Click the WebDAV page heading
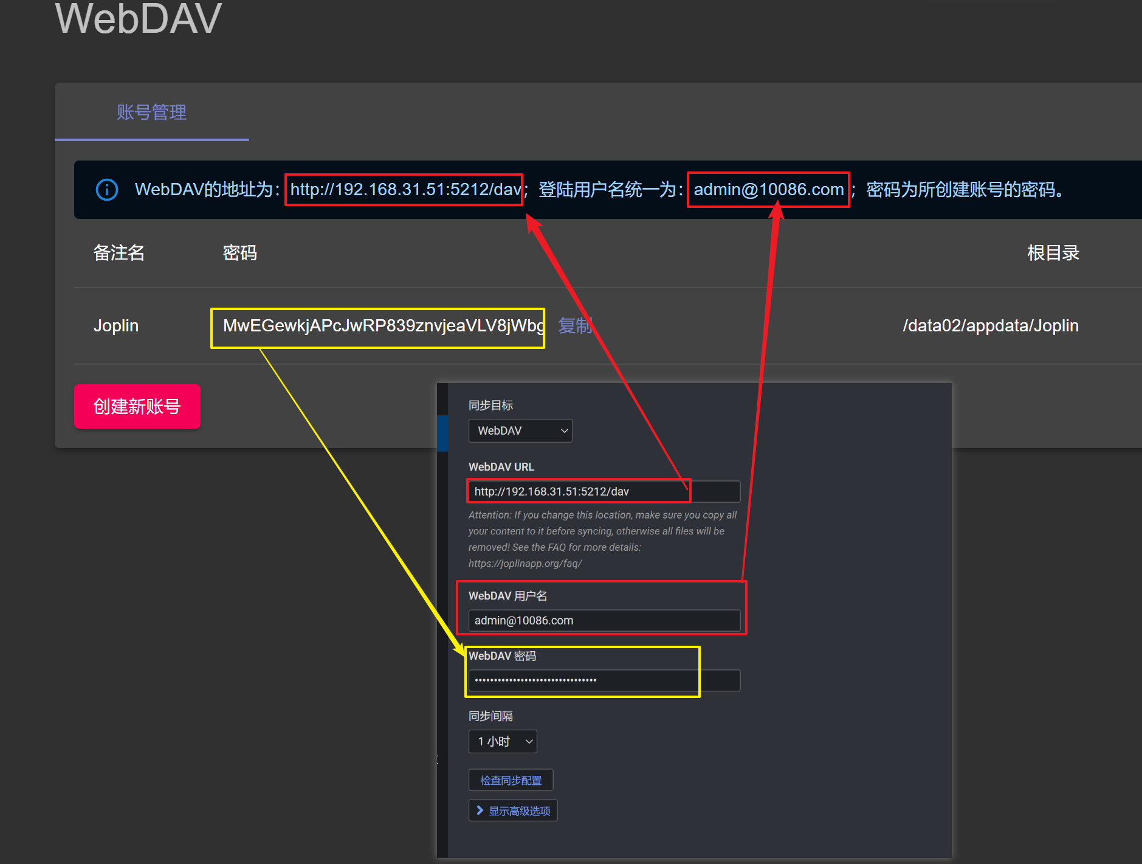Viewport: 1142px width, 864px height. pos(139,18)
